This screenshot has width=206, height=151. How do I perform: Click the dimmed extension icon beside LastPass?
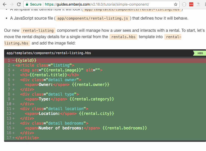click(x=198, y=4)
